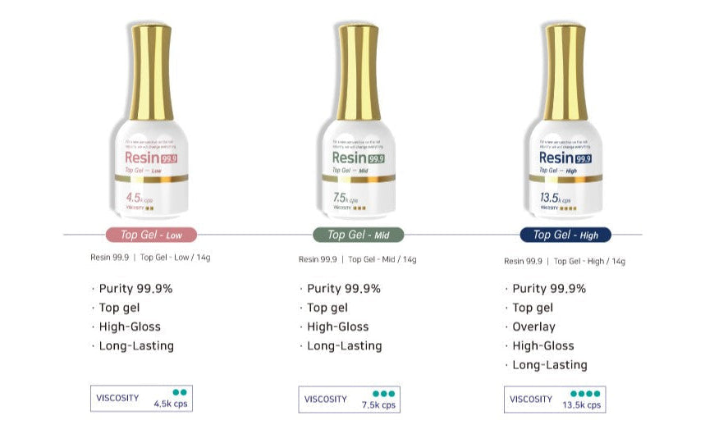Click 'Resin 99.9 | Top Gel - Low / 14g' text
The height and width of the screenshot is (434, 705).
[x=150, y=258]
